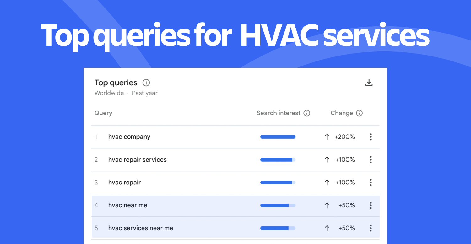Open the info tooltip next to Top queries
Image resolution: width=471 pixels, height=244 pixels.
146,82
